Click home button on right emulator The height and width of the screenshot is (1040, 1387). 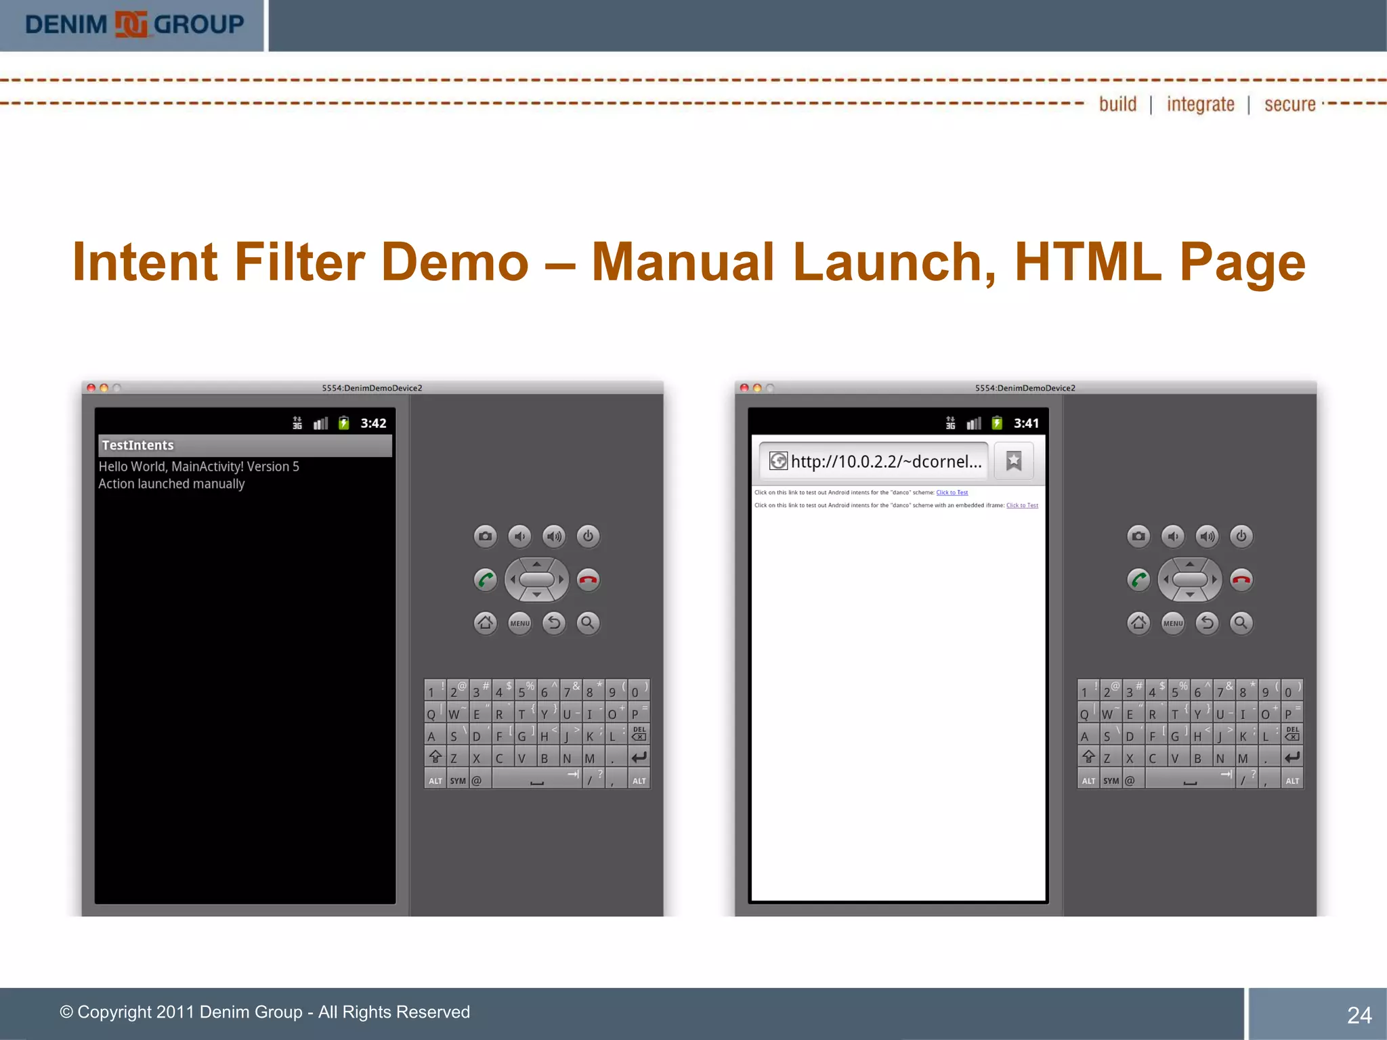(x=1138, y=623)
